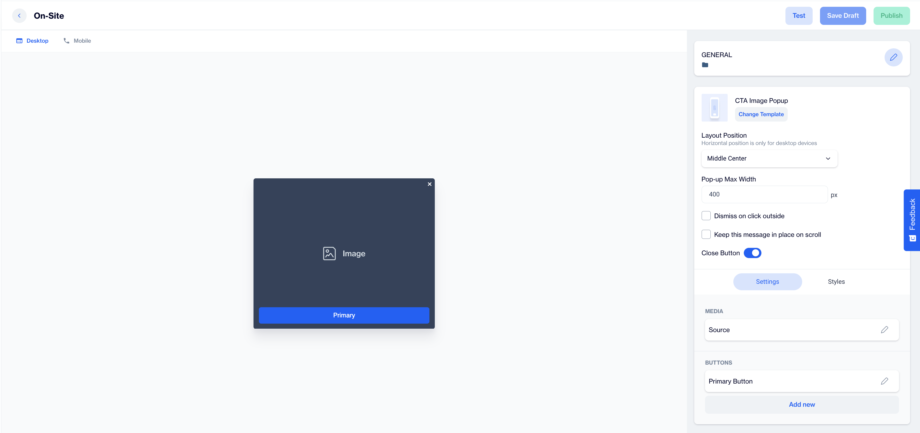
Task: Click the mobile device view icon
Action: 66,40
